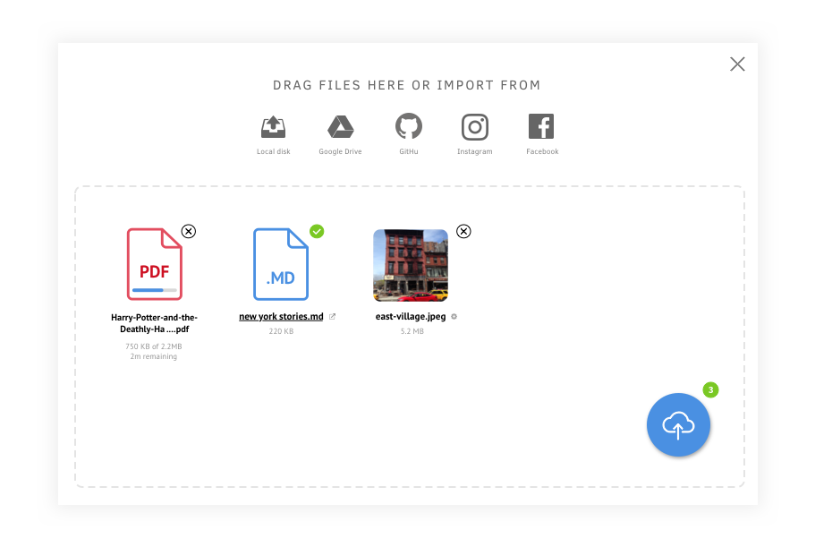Viewport: 815px width, 547px height.
Task: Close the file import dialog
Action: point(737,64)
